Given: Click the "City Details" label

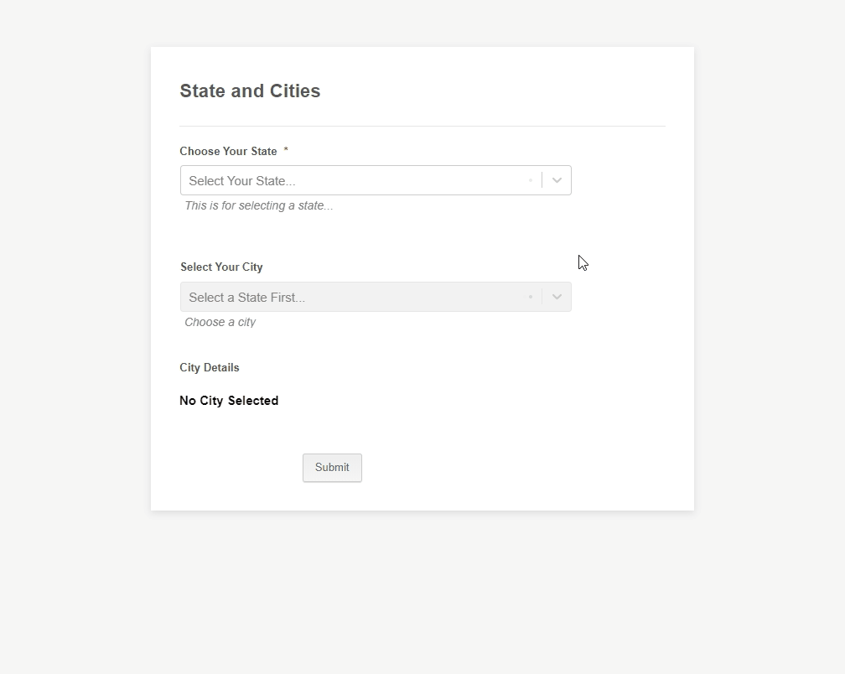Looking at the screenshot, I should click(x=210, y=368).
